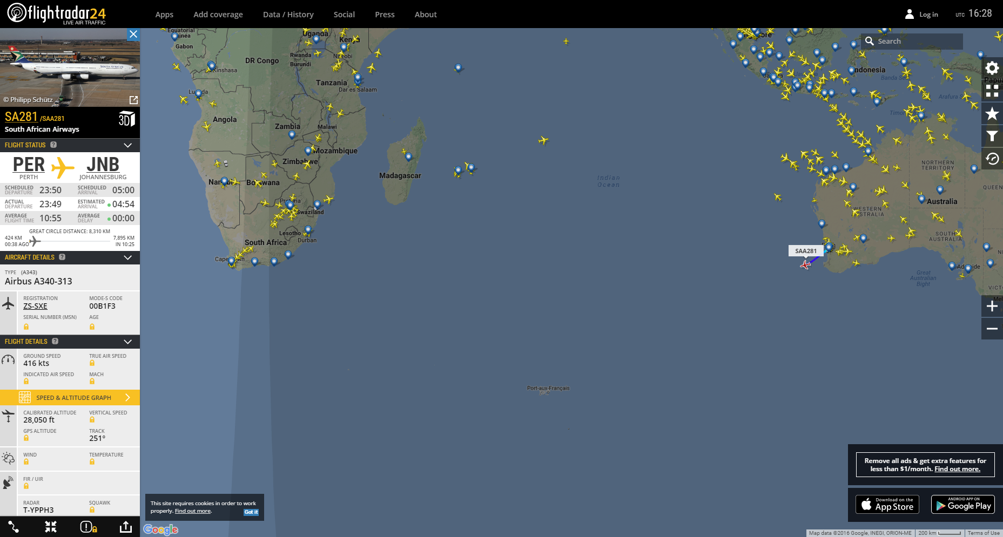
Task: Collapse the Aircraft Details section
Action: (128, 257)
